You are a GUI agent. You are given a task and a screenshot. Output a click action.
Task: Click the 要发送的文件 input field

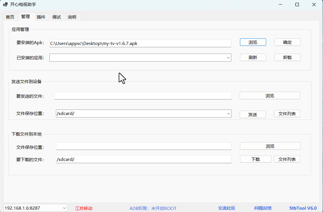click(143, 96)
